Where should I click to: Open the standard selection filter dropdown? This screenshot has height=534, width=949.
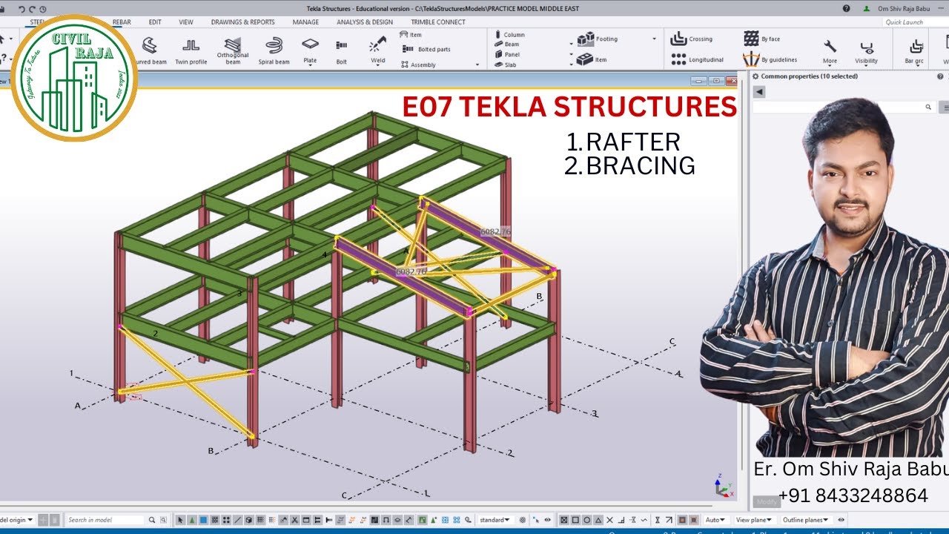click(496, 520)
